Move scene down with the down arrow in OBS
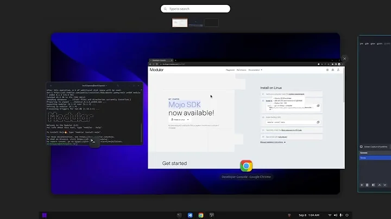This screenshot has height=219, width=391. [385, 185]
